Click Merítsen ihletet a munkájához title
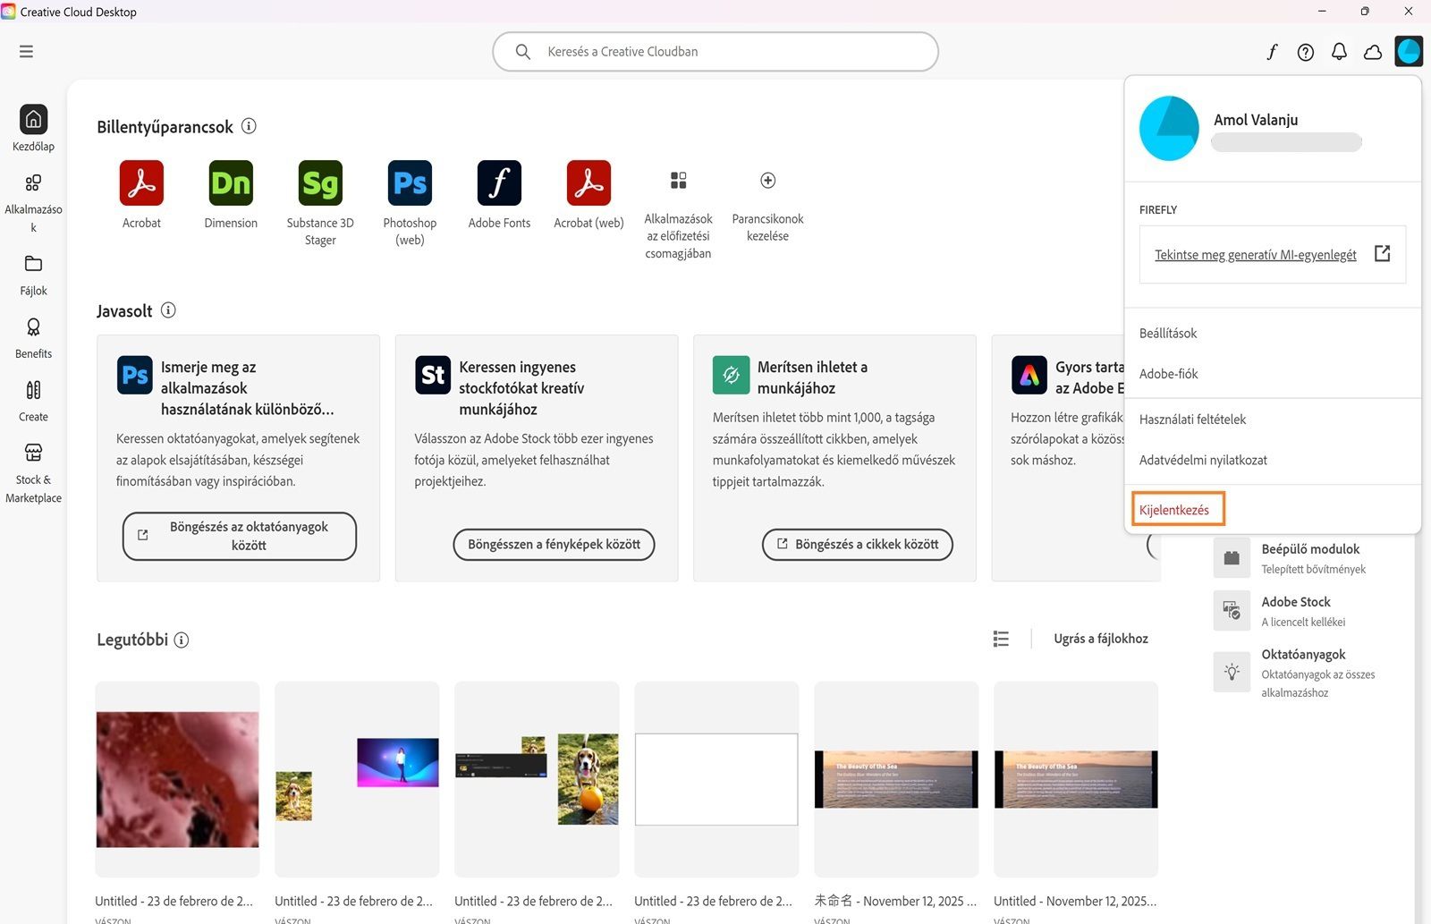The image size is (1431, 924). [x=812, y=377]
